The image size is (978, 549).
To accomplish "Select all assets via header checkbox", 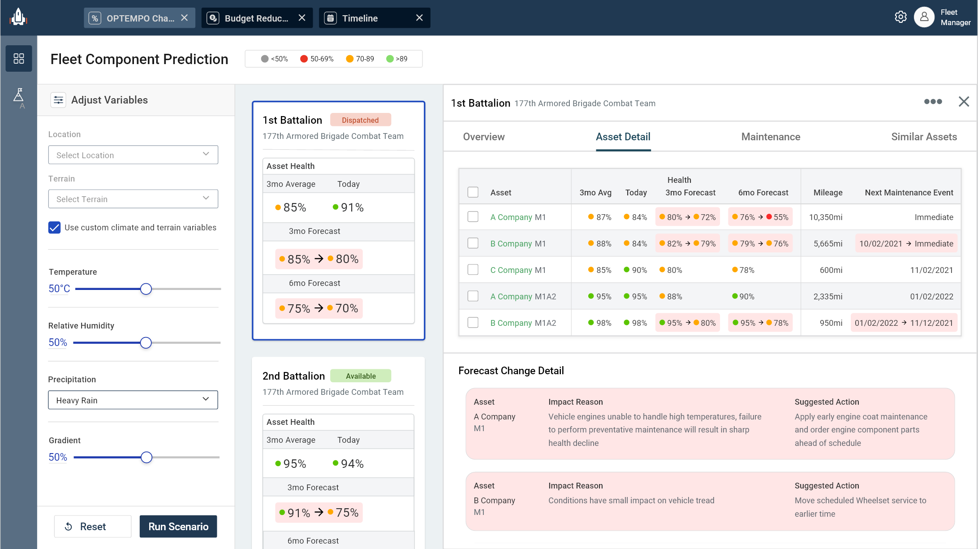I will pyautogui.click(x=473, y=192).
